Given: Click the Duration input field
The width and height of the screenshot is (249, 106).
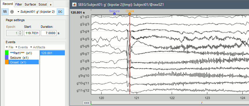Looking at the screenshot, I should pyautogui.click(x=49, y=33).
